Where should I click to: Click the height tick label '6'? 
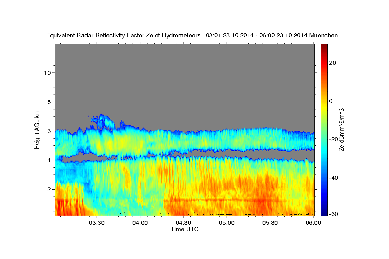49,131
